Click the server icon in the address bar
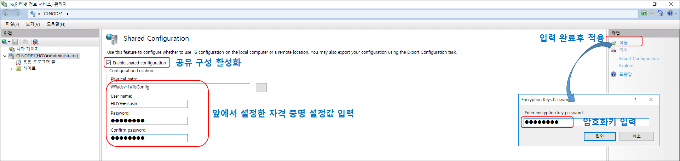 (33, 14)
